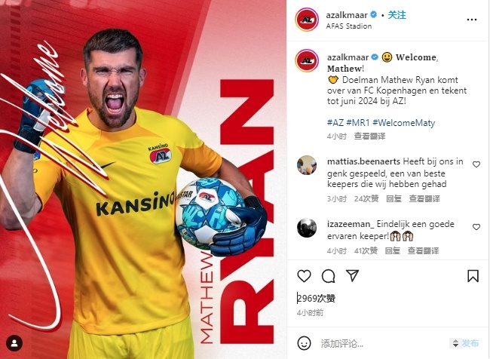Like mattias.beenaerts comment heart
The height and width of the screenshot is (359, 490).
pos(476,164)
